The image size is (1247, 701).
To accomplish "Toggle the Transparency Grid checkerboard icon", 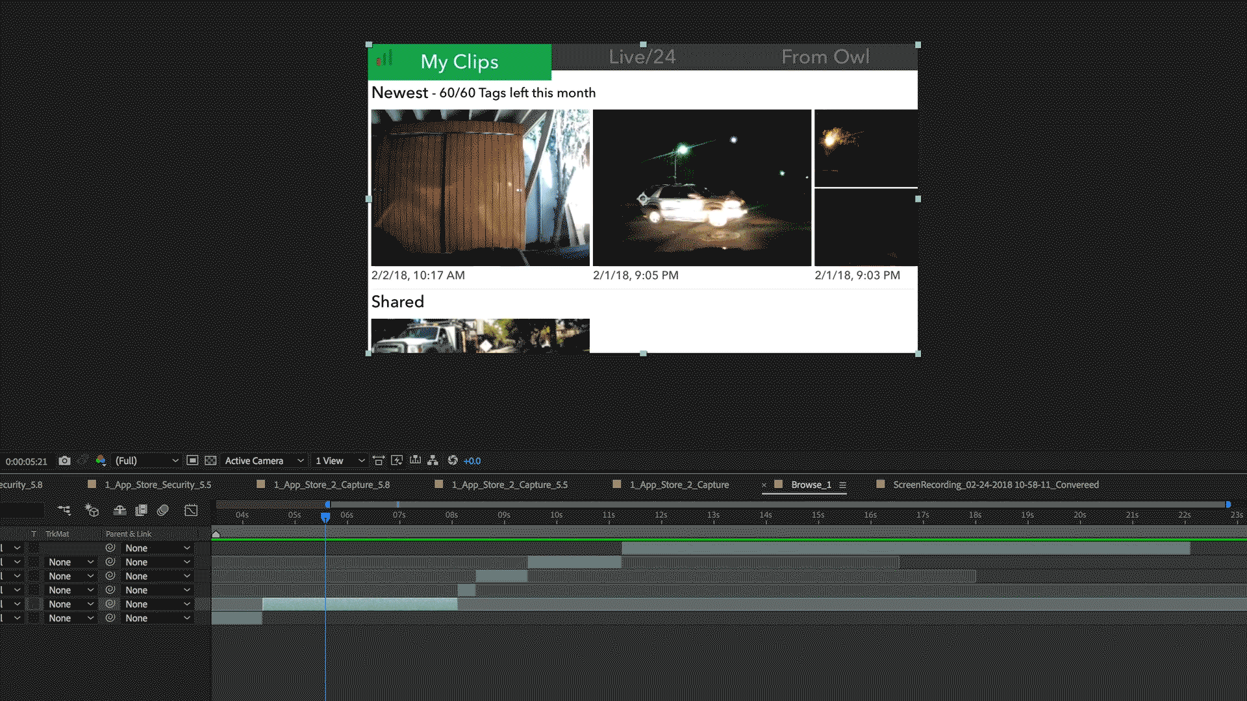I will tap(210, 461).
